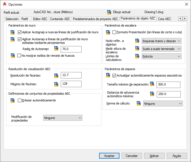Click drawing icon beside Dibujo actual label
The width and height of the screenshot is (191, 162).
point(109,12)
